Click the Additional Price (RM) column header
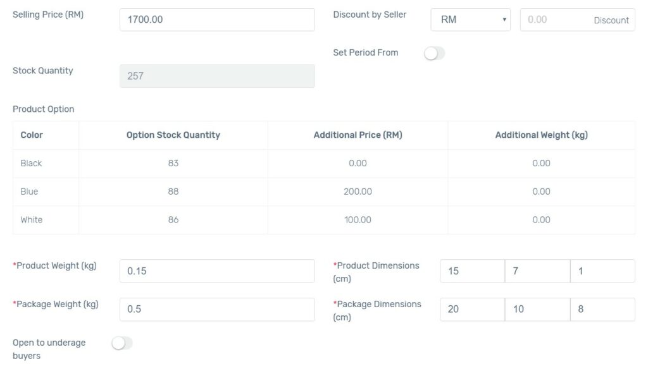This screenshot has width=648, height=371. (x=358, y=135)
